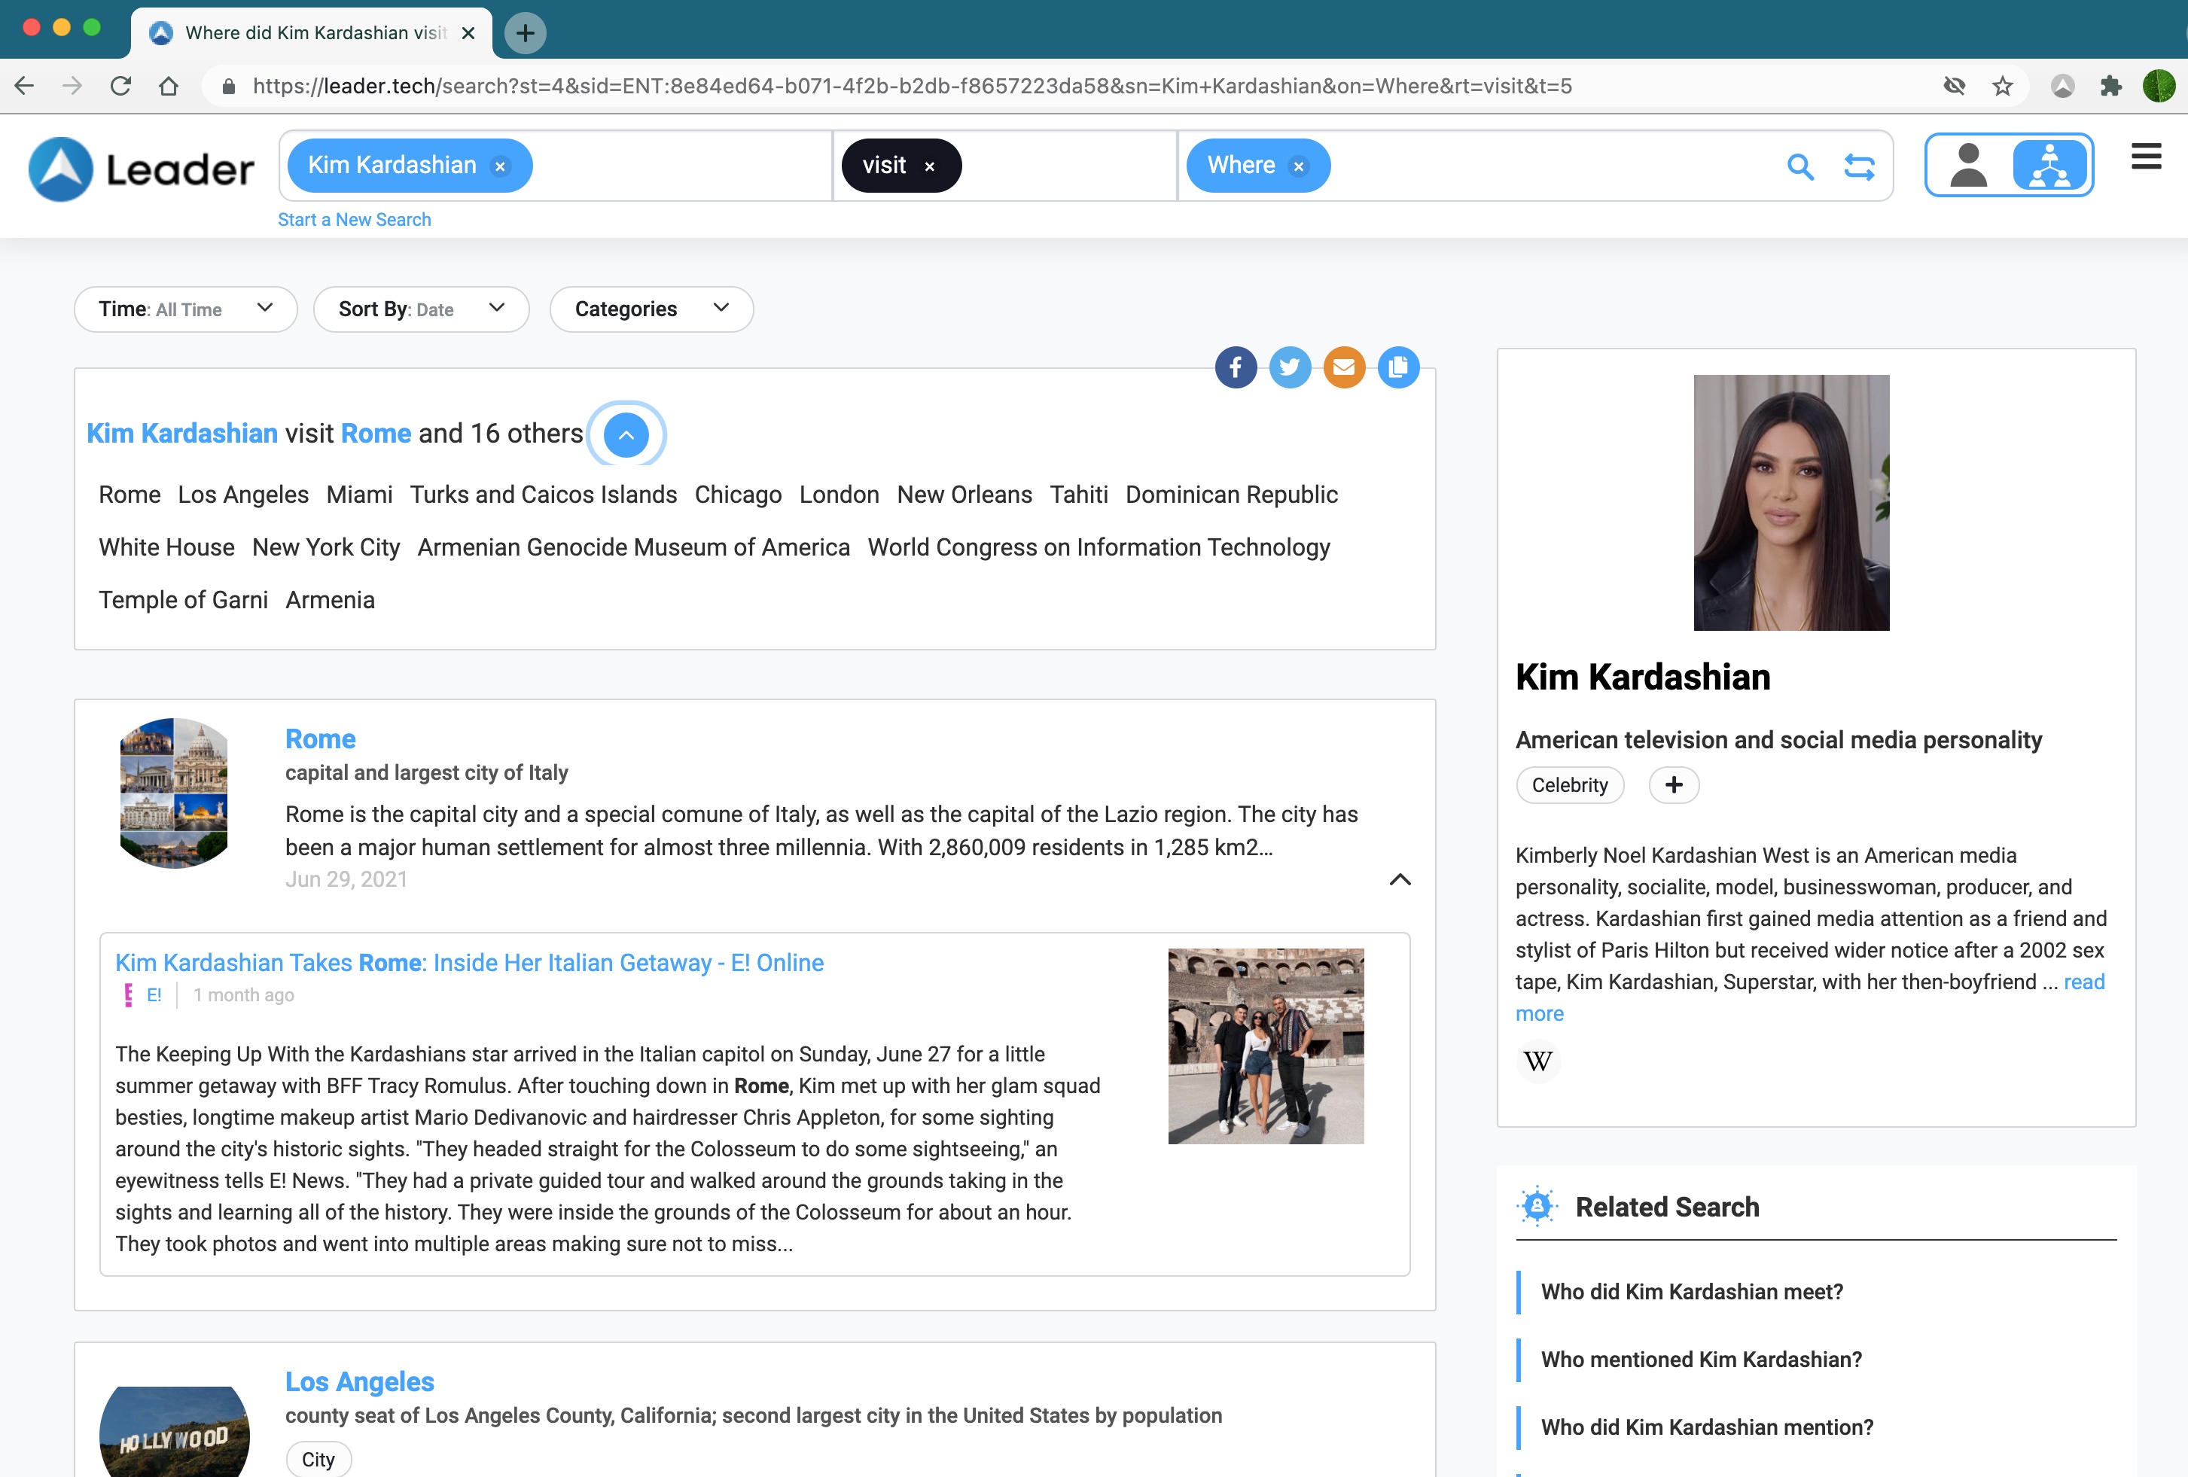Click the Leader logo
The height and width of the screenshot is (1477, 2188).
click(x=142, y=169)
